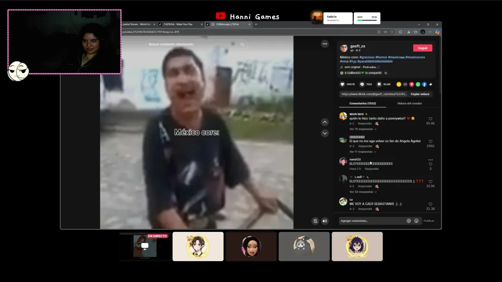
Task: Share the video to Facebook
Action: pyautogui.click(x=424, y=84)
